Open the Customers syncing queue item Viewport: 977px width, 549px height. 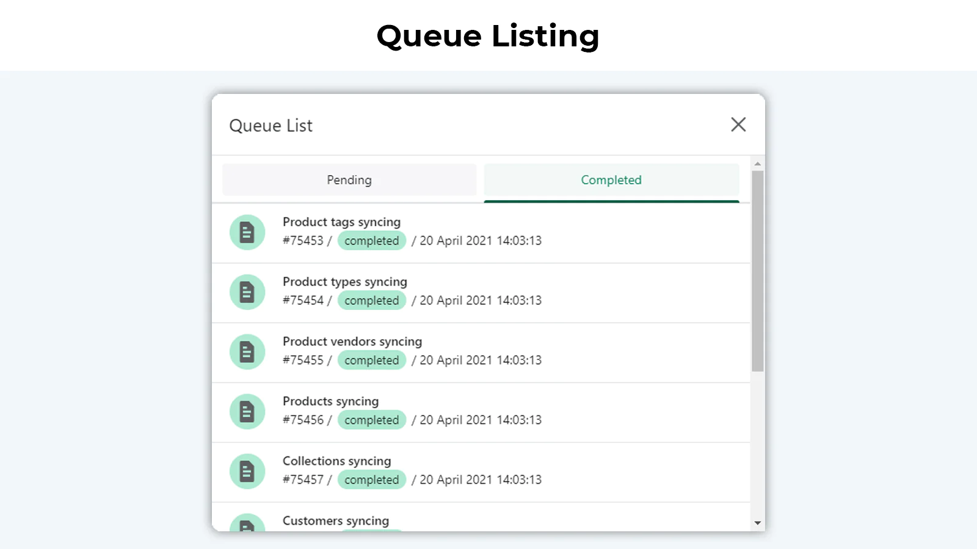[335, 521]
